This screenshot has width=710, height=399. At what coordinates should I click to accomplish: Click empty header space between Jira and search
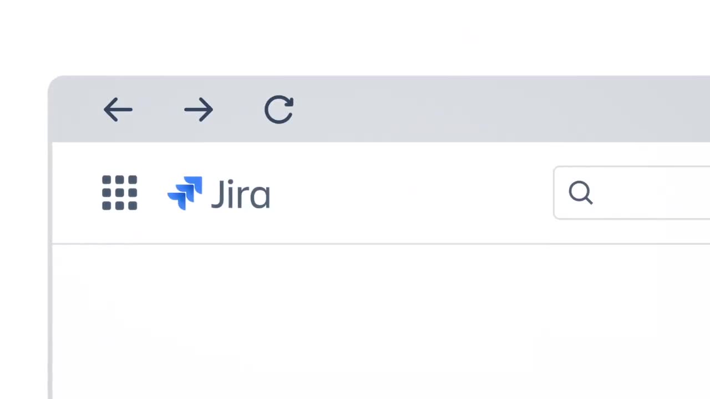(410, 193)
